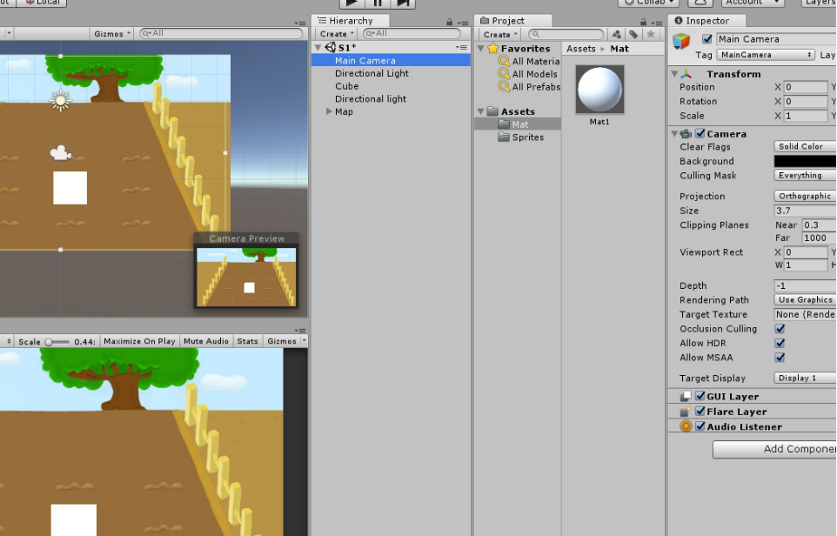Open the Project Create dropdown
This screenshot has height=536, width=837.
[x=500, y=34]
